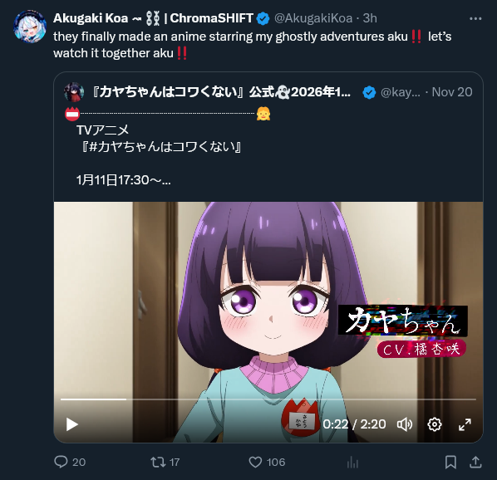Repost the tweet with 17 reposts
Image resolution: width=497 pixels, height=480 pixels.
[158, 462]
